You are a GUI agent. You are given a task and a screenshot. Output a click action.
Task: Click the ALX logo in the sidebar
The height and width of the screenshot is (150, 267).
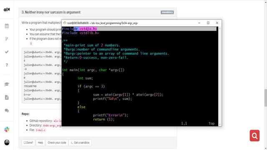click(7, 10)
